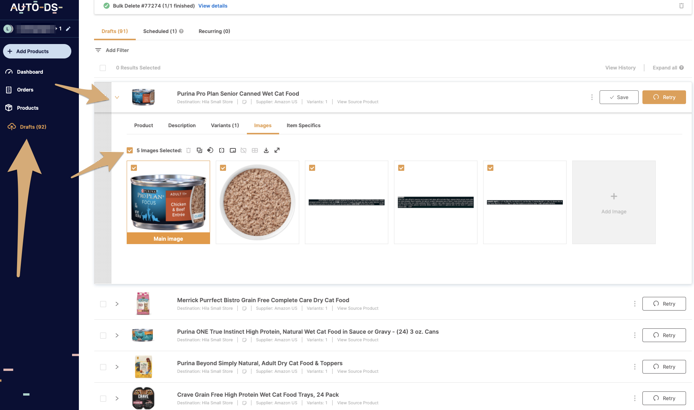Open View details link for Bulk Delete
Image resolution: width=694 pixels, height=410 pixels.
point(213,6)
